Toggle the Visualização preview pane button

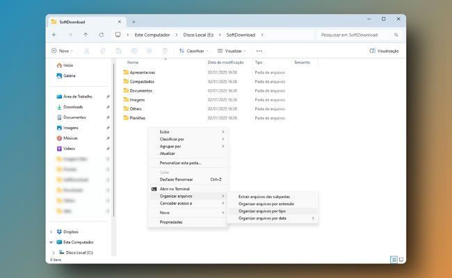[x=384, y=51]
